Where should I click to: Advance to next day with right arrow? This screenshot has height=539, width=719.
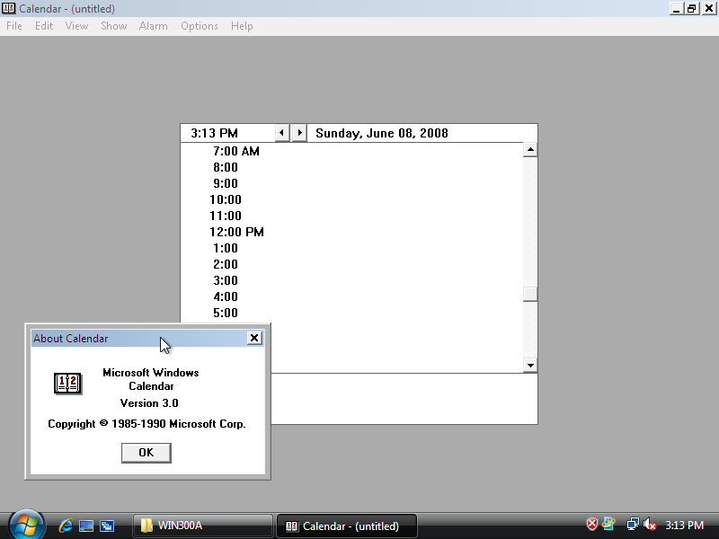300,133
